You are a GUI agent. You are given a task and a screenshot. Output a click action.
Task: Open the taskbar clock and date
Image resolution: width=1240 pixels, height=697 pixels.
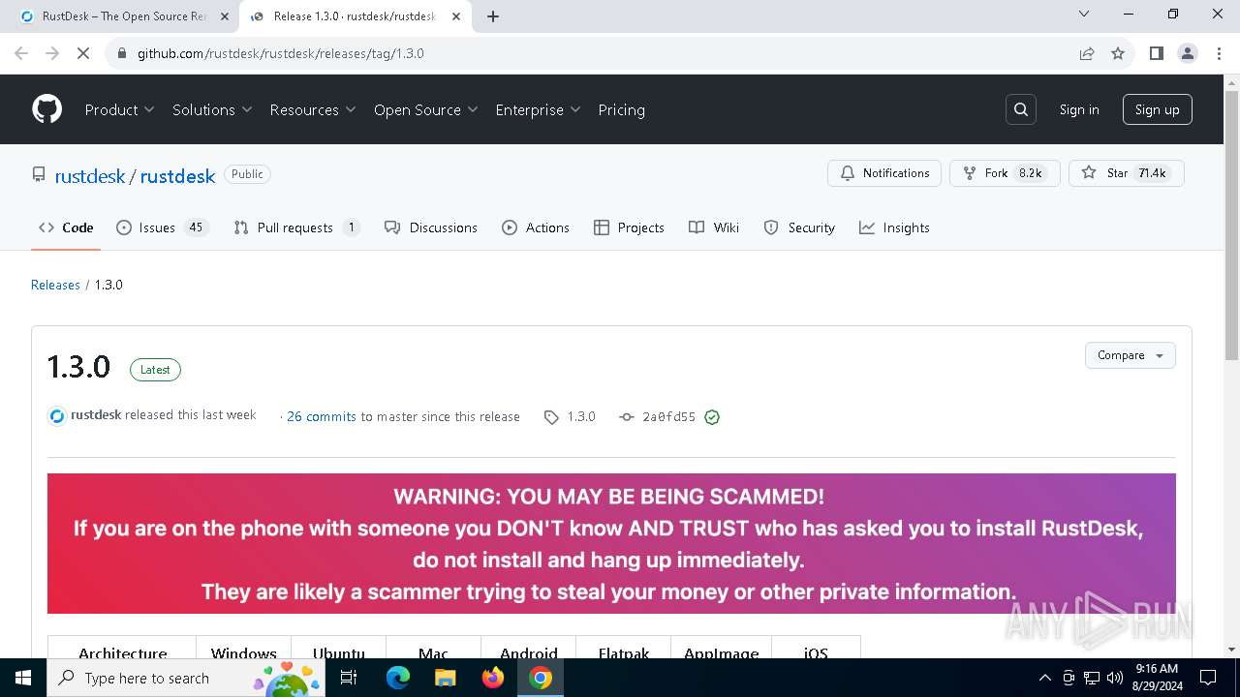pos(1156,678)
